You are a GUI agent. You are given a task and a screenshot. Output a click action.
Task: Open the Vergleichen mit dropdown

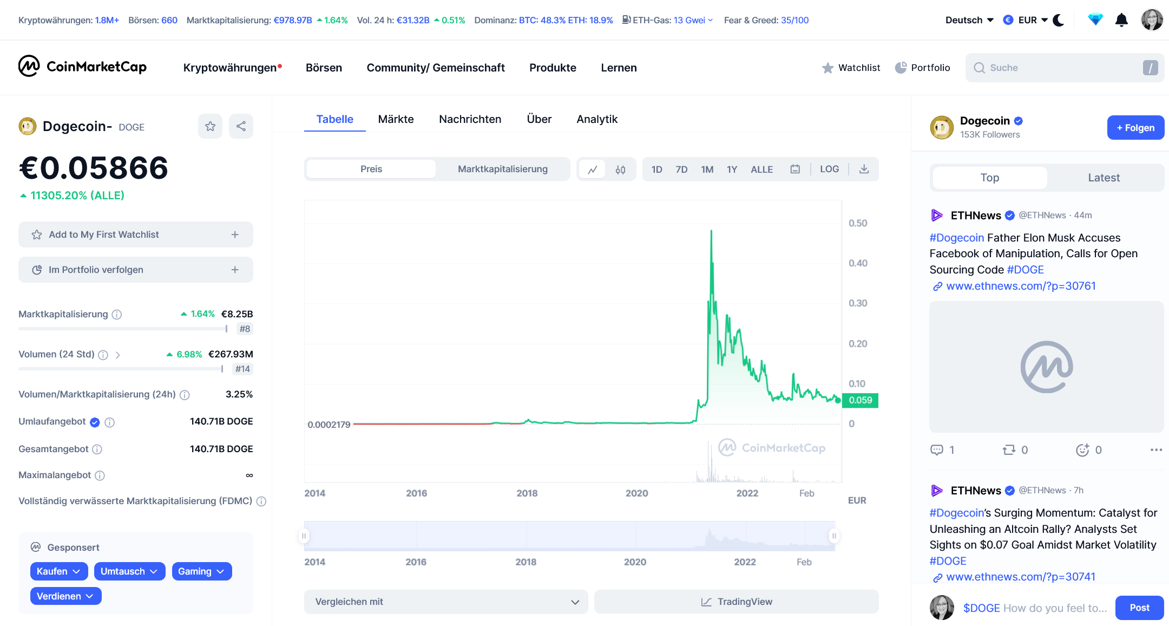click(446, 602)
